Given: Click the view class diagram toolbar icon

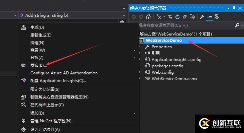Looking at the screenshot, I should 217,17.
